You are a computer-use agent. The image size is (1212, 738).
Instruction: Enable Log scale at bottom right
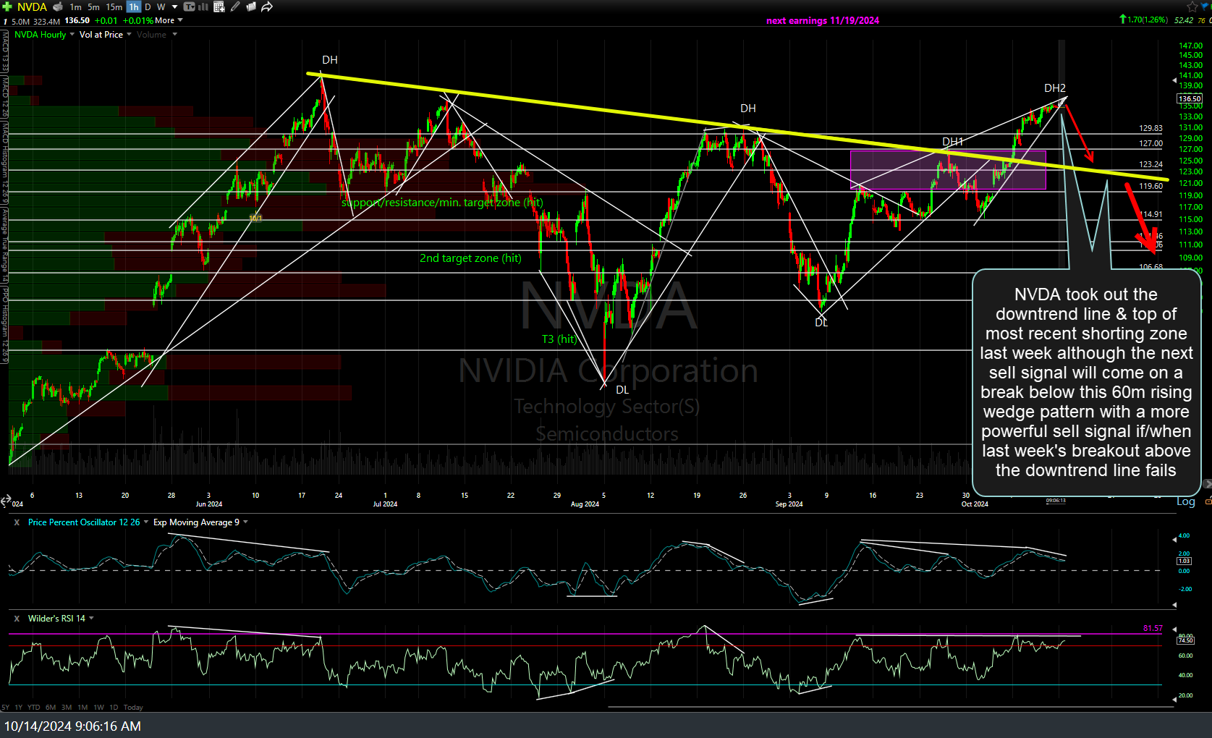pos(1186,501)
